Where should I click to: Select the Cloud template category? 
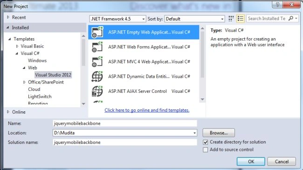pos(34,89)
